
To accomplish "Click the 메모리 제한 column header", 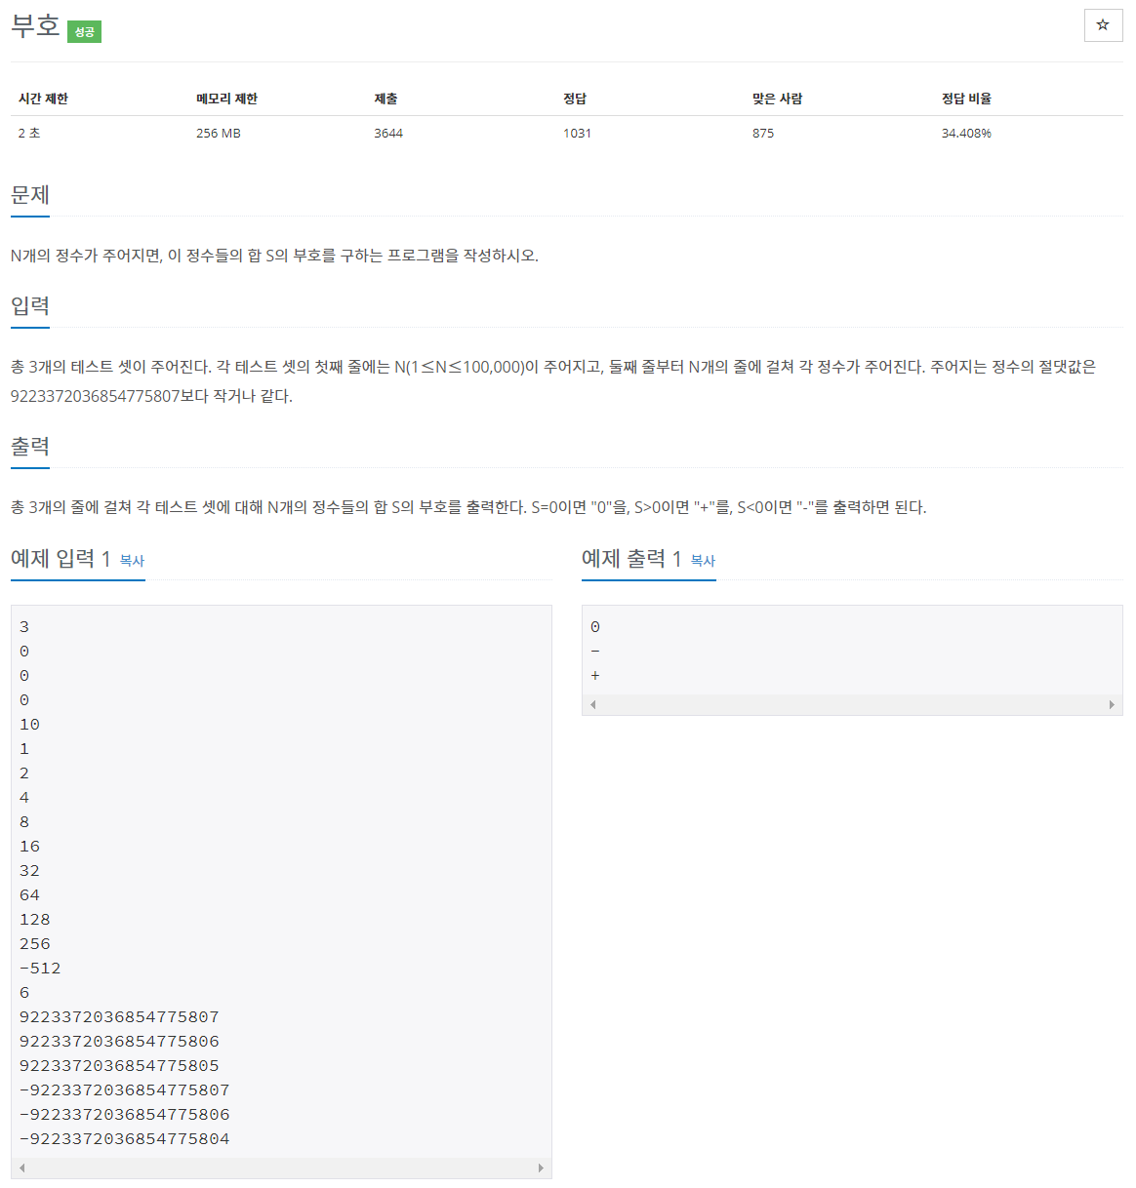I will [x=226, y=99].
